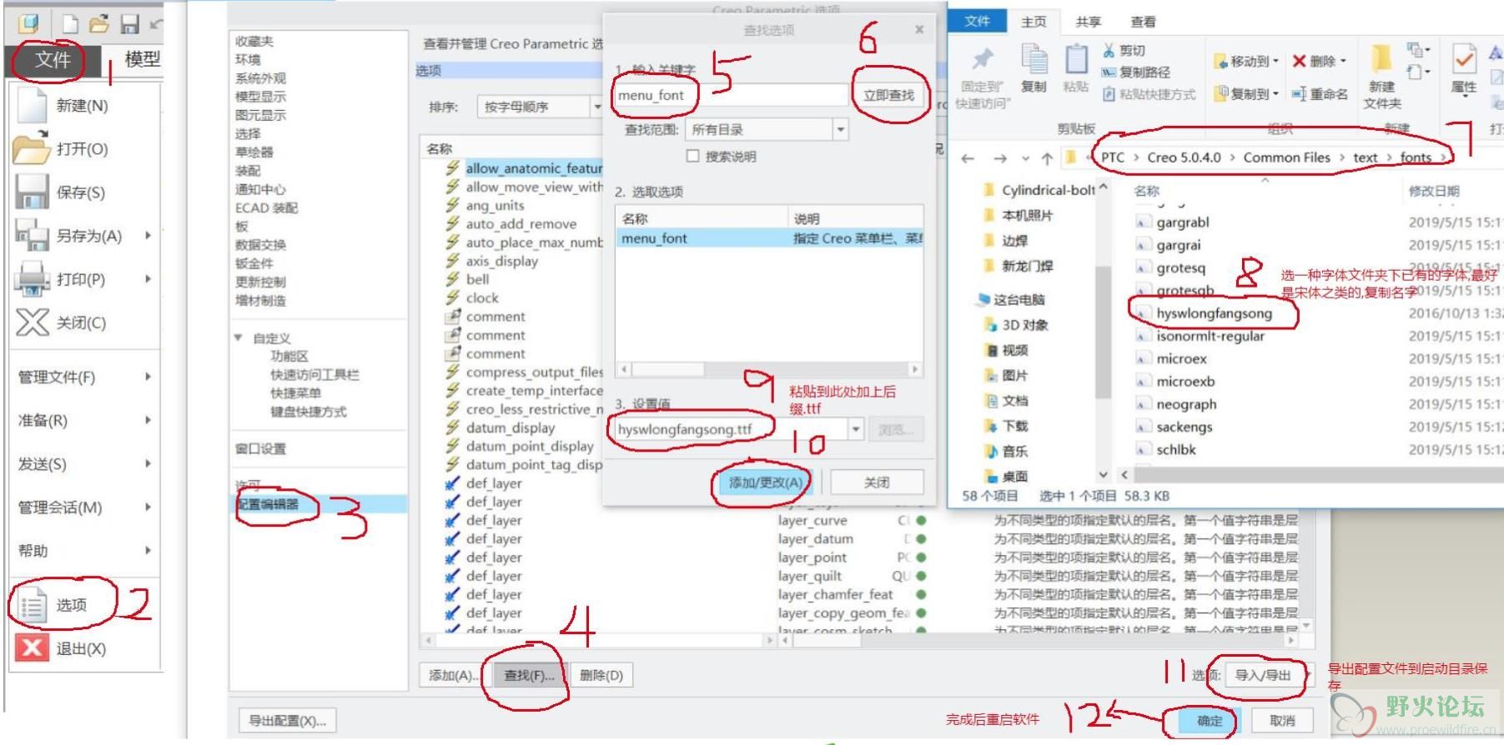Click 剪切 scissors in Explorer ribbon
This screenshot has width=1504, height=745.
point(1124,51)
